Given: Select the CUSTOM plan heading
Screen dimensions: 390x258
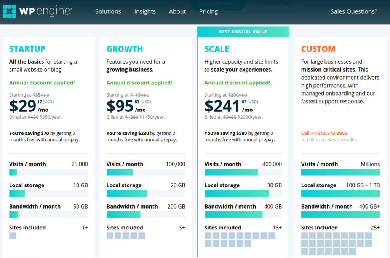Looking at the screenshot, I should [318, 49].
